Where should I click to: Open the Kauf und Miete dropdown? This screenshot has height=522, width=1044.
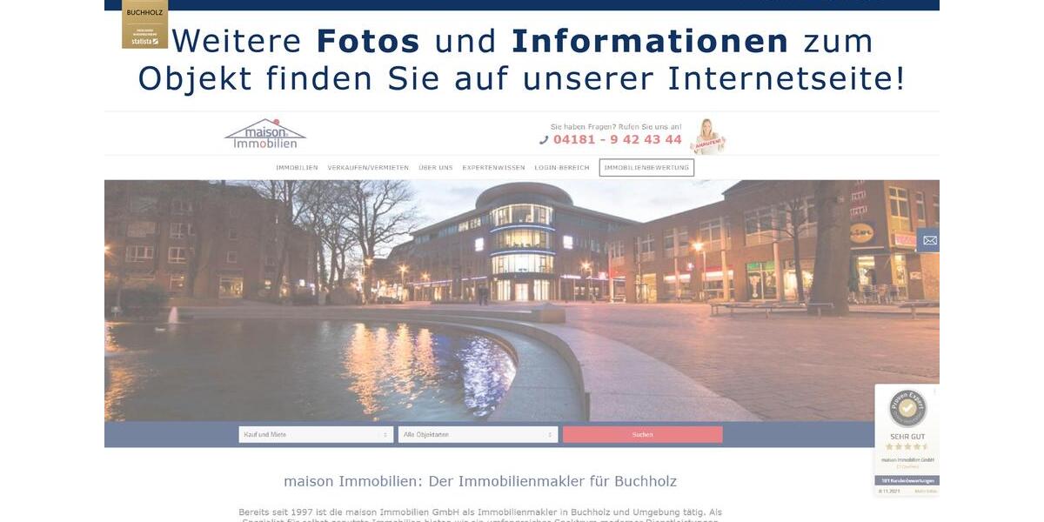point(316,434)
